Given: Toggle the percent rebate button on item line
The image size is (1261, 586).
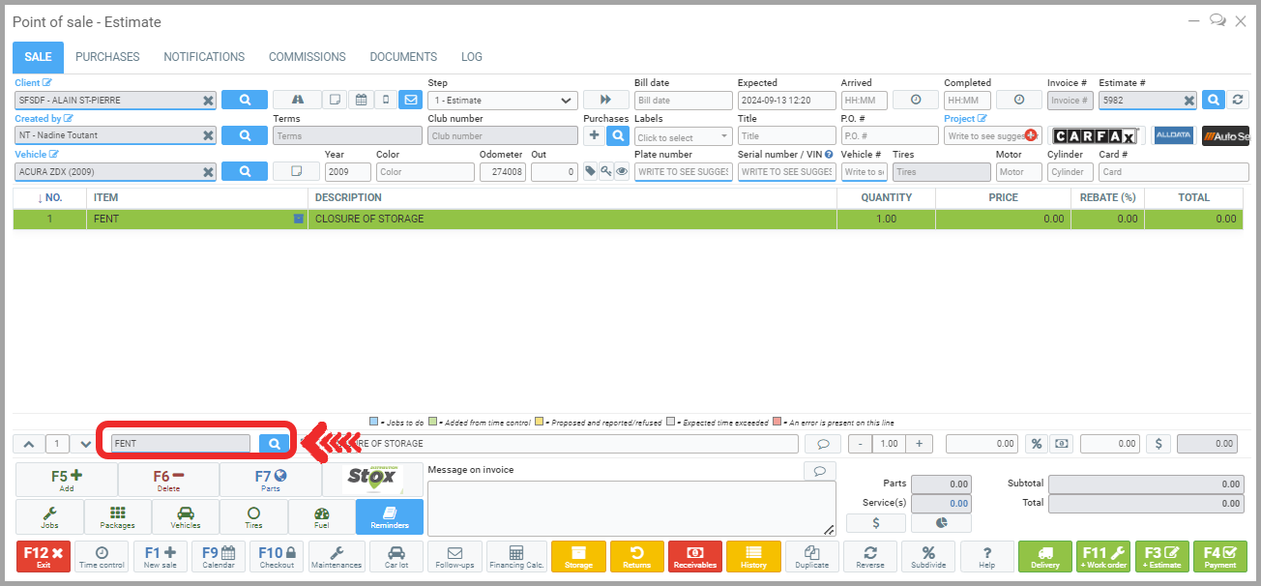Looking at the screenshot, I should tap(1036, 444).
